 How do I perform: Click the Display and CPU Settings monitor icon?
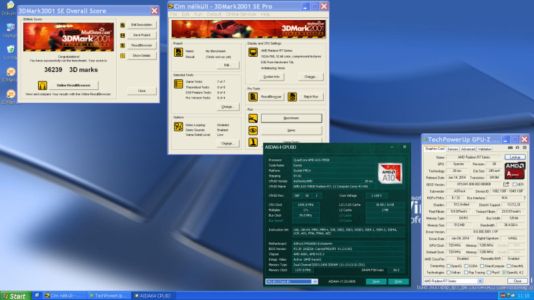coord(253,53)
